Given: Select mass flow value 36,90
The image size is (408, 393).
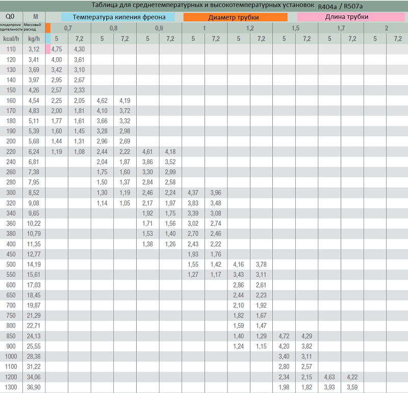Looking at the screenshot, I should pyautogui.click(x=34, y=387).
